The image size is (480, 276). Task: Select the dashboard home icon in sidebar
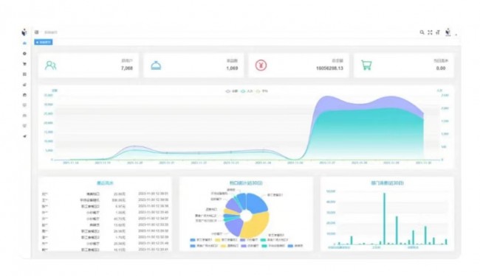(24, 43)
